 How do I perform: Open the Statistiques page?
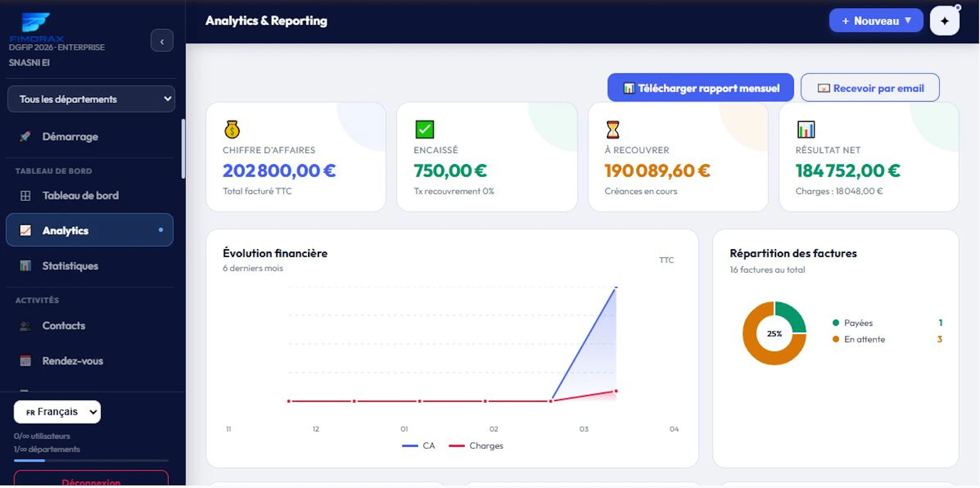pyautogui.click(x=89, y=266)
